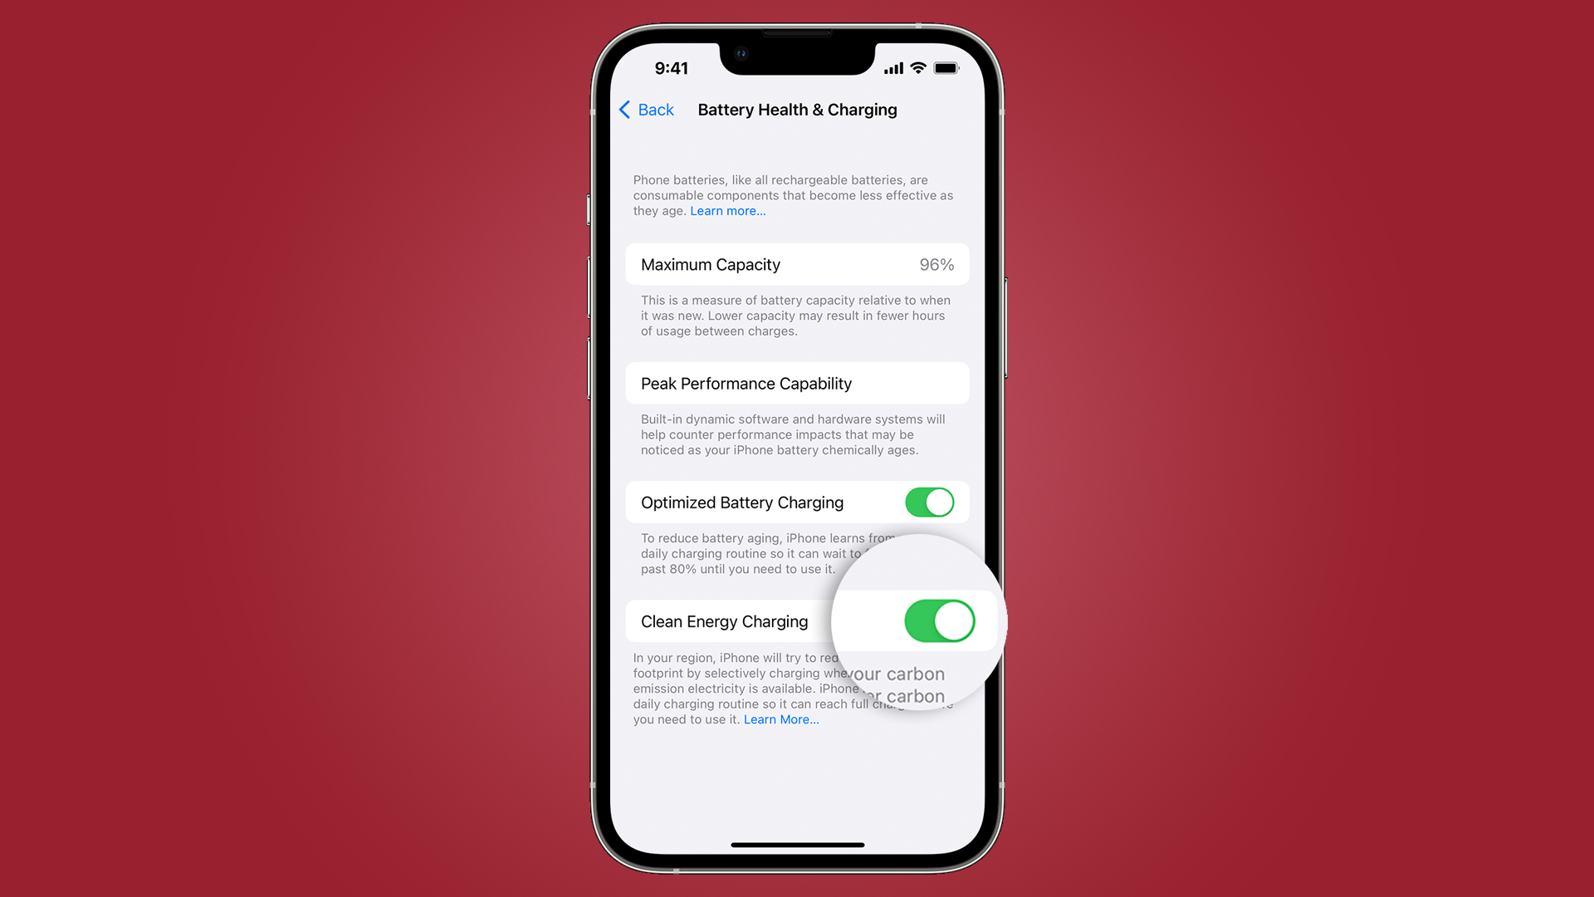Toggle the Peak Performance Capability section
Viewport: 1594px width, 897px height.
(x=798, y=382)
